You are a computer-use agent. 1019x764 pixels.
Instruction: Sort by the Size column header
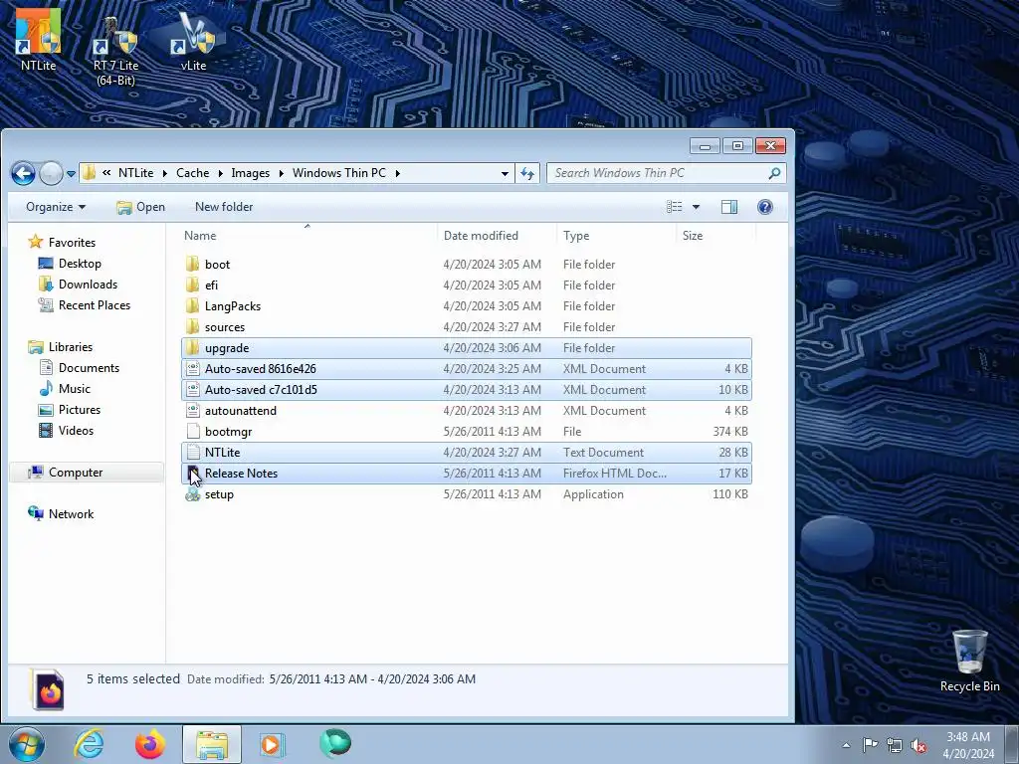tap(715, 235)
